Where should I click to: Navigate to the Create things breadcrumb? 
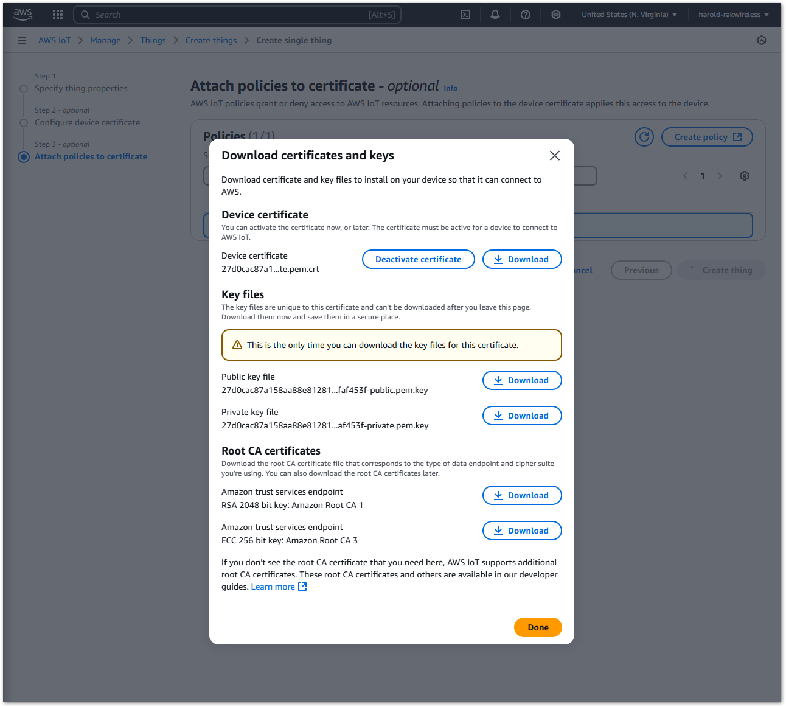210,40
